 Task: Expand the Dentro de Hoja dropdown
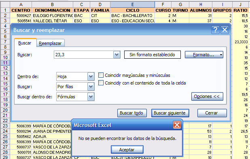pos(91,76)
